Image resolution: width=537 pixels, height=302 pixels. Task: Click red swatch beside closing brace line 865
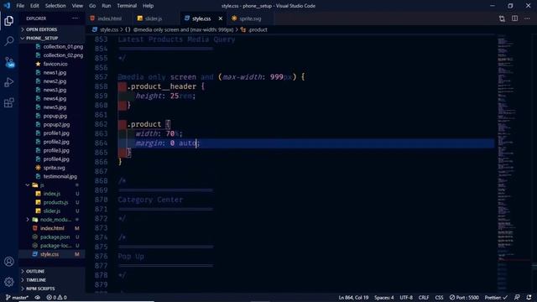[122, 153]
